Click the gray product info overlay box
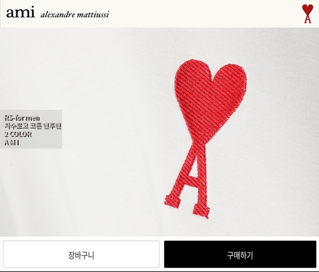 tap(31, 129)
